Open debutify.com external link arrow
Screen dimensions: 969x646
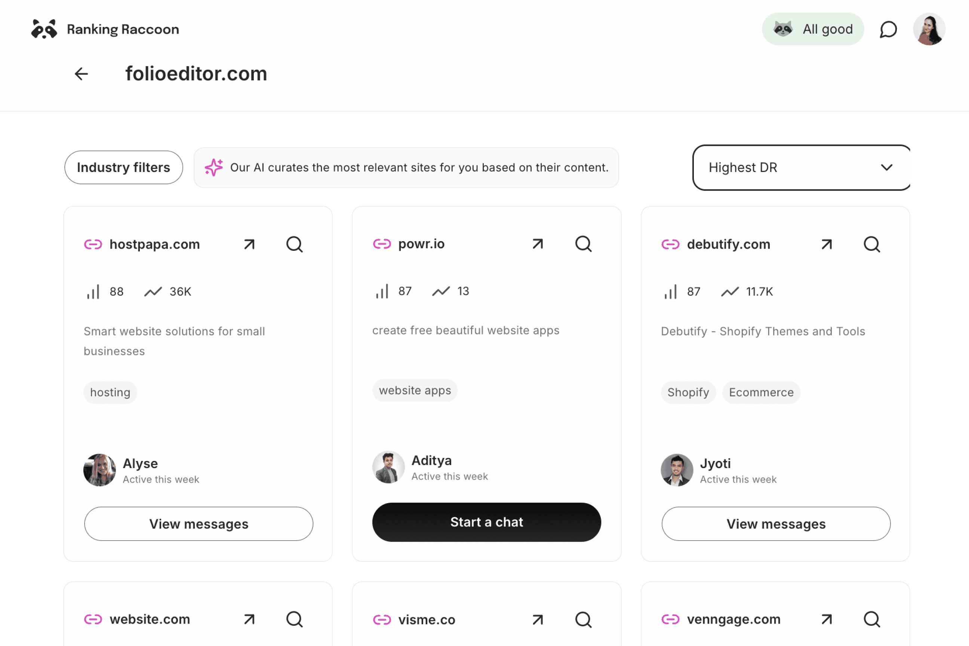tap(827, 244)
